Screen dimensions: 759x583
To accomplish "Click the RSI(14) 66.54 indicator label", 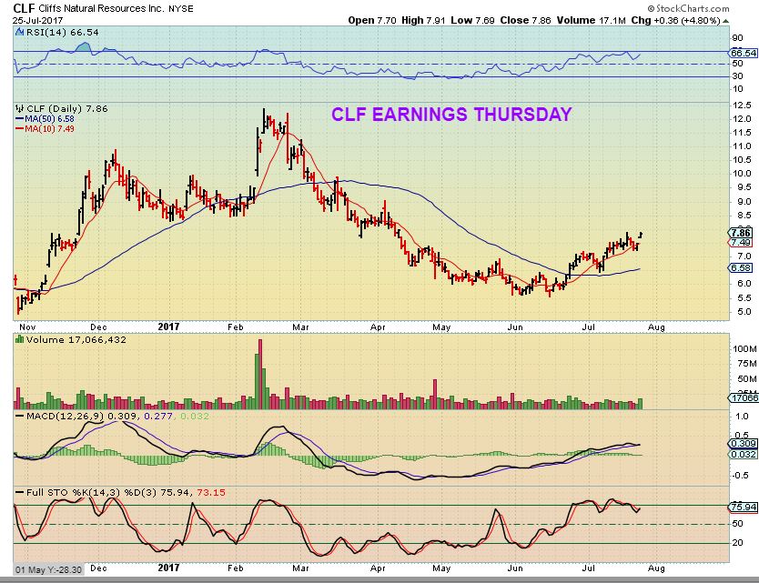I will (63, 33).
